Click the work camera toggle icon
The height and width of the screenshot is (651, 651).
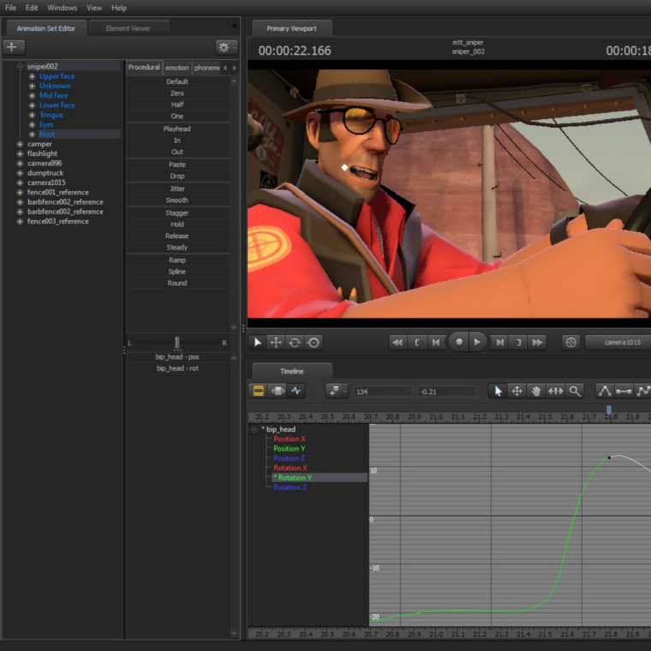click(x=571, y=343)
